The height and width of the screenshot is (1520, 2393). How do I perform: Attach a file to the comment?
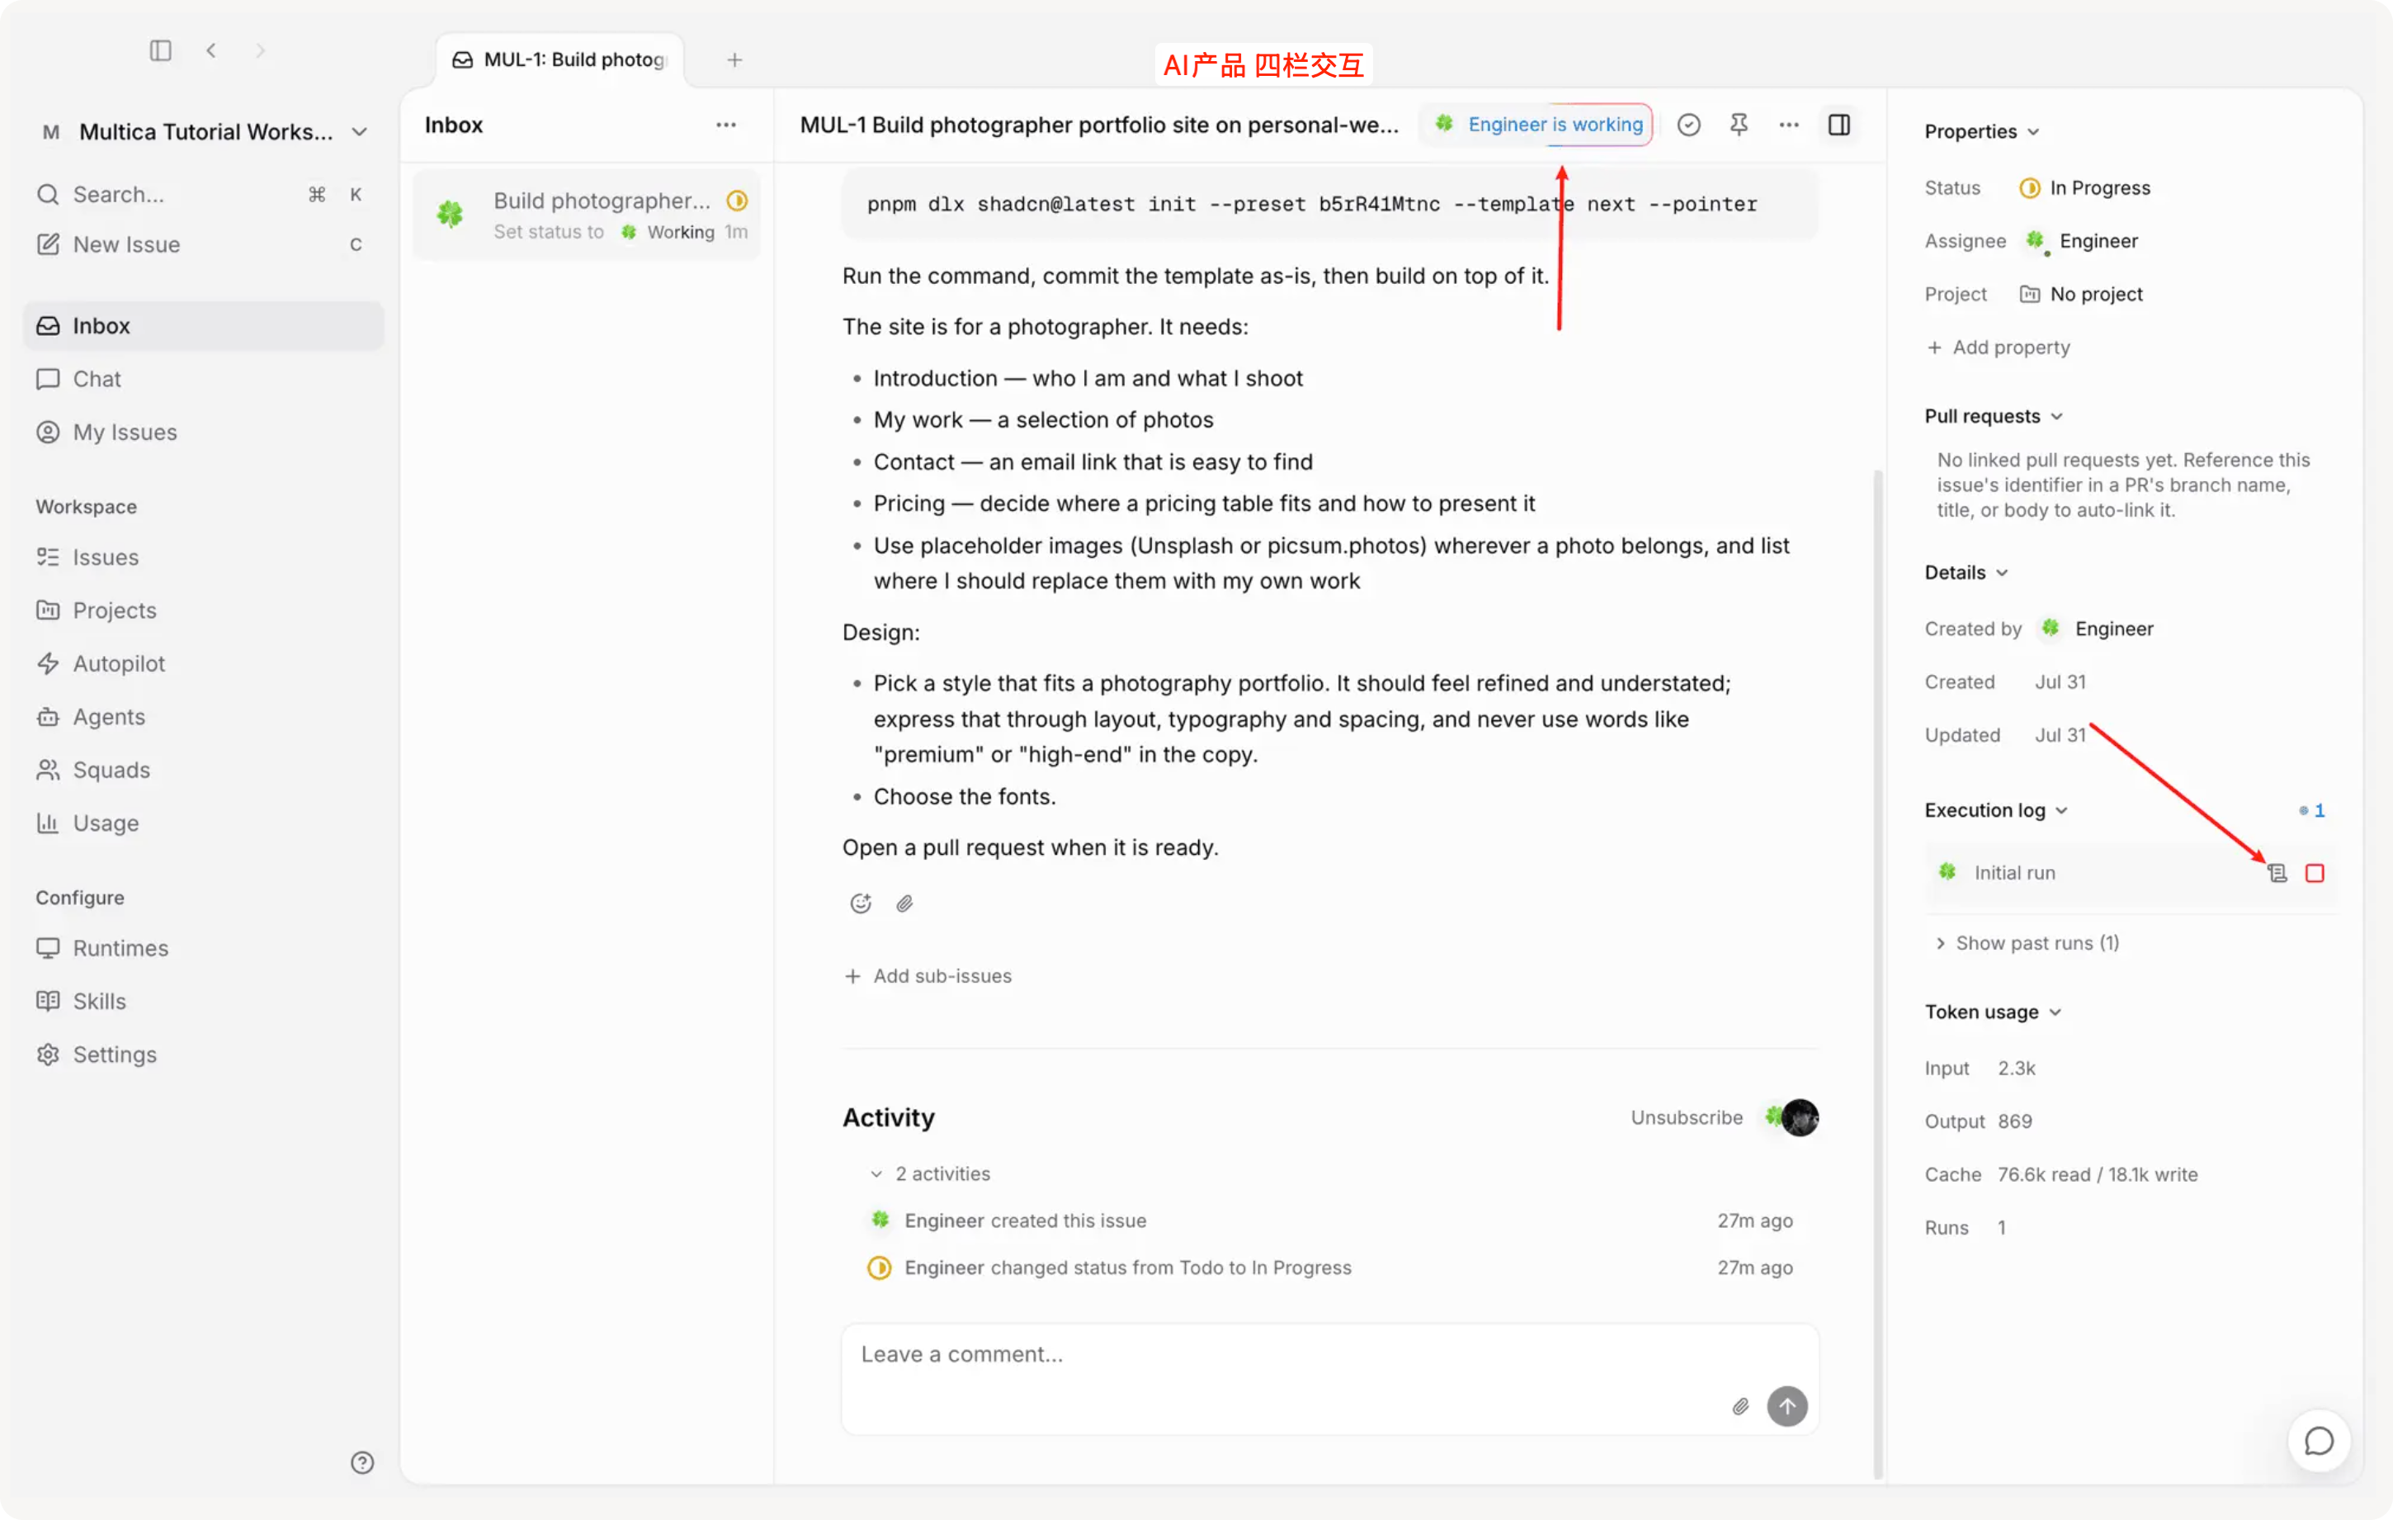tap(1740, 1407)
